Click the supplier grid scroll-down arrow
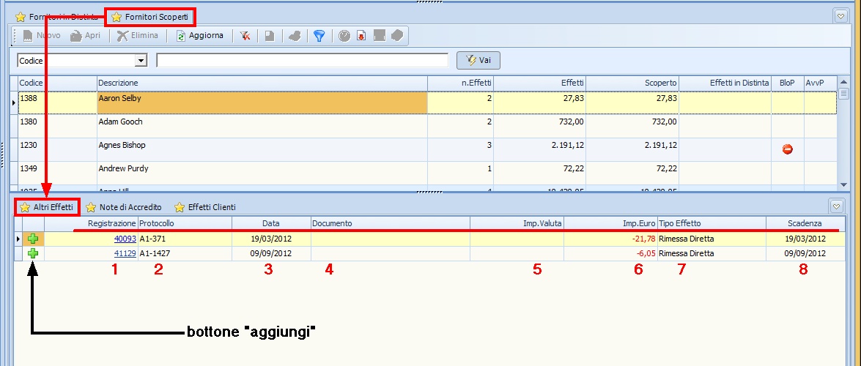The height and width of the screenshot is (366, 861). [843, 184]
